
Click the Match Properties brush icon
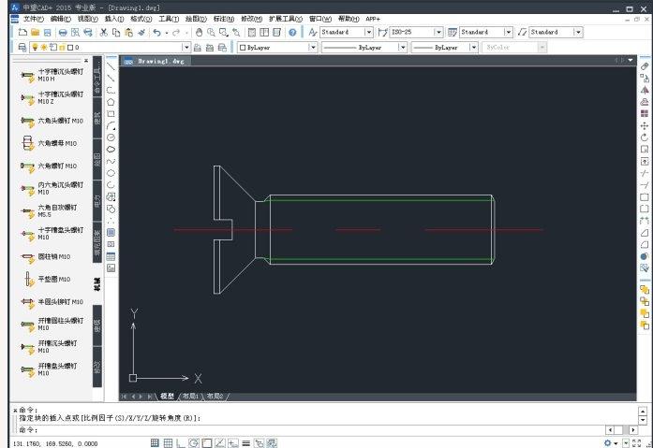pyautogui.click(x=141, y=32)
